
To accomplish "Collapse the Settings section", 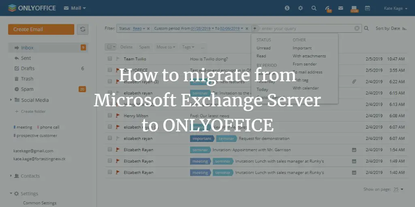I will coord(11,193).
